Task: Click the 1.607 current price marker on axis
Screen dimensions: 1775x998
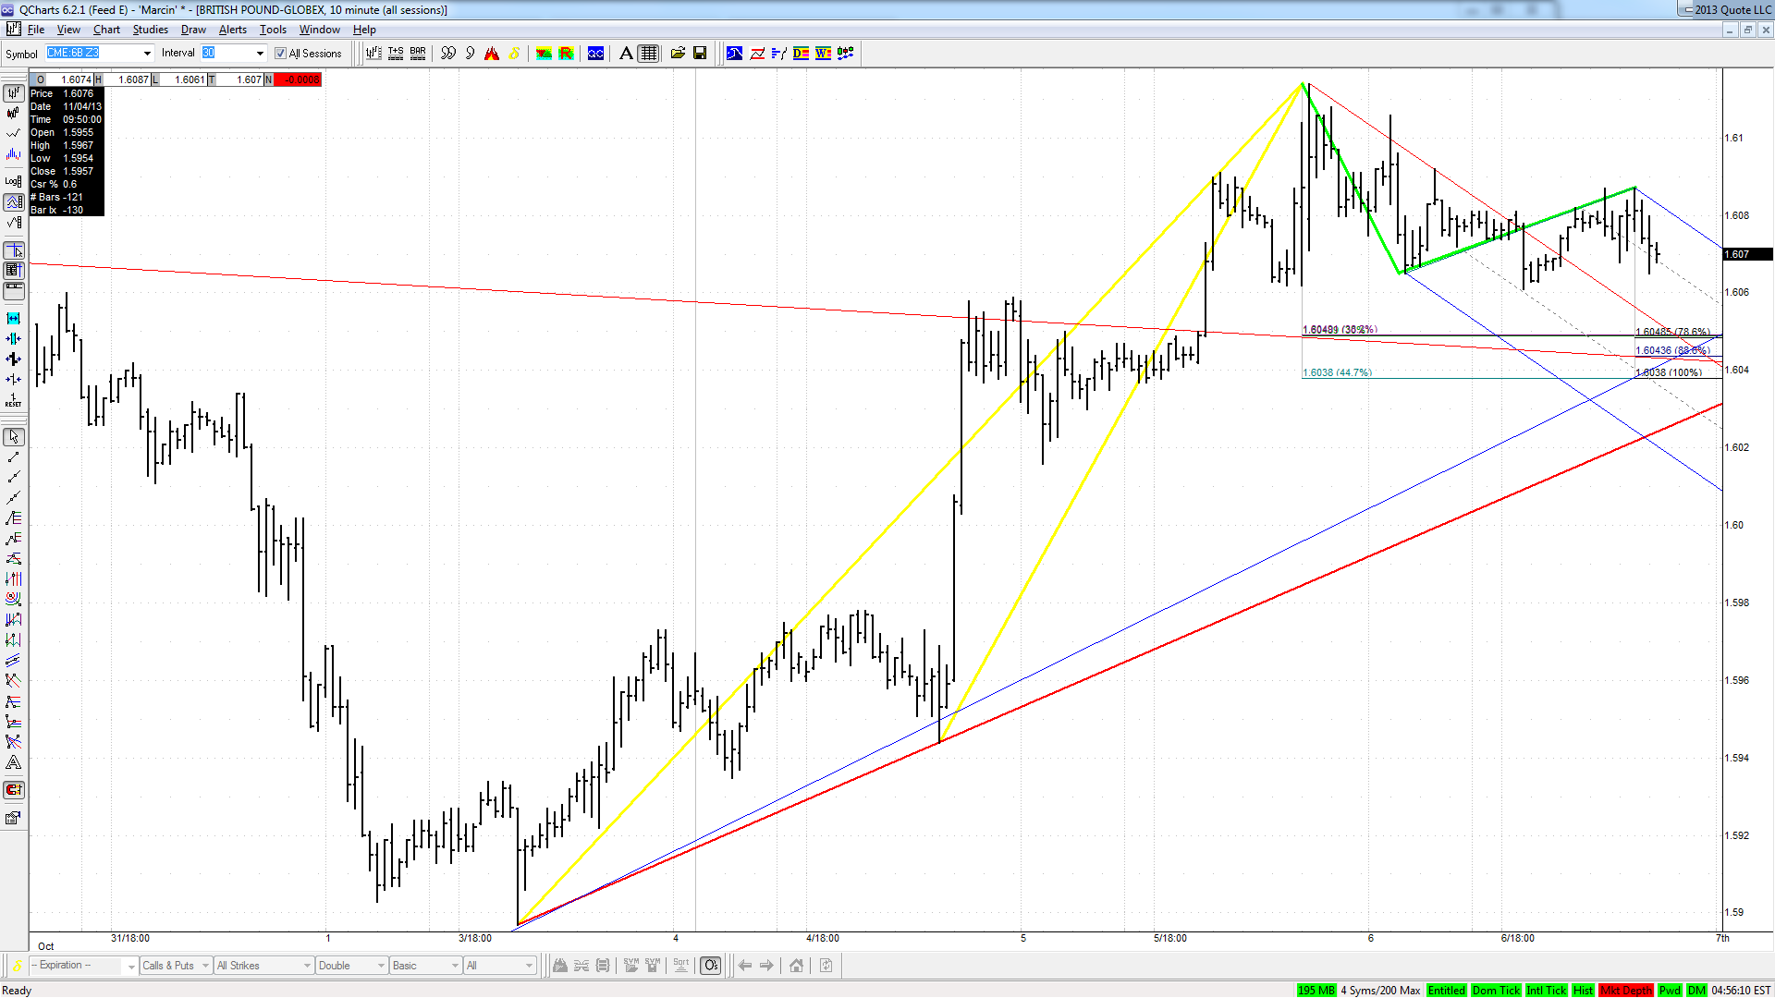Action: click(1746, 254)
